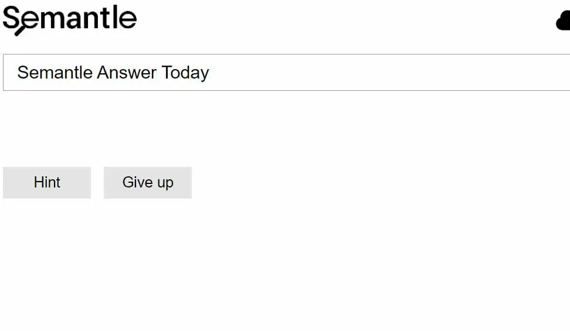Select the gray 'Give up' button
This screenshot has width=570, height=331.
148,182
